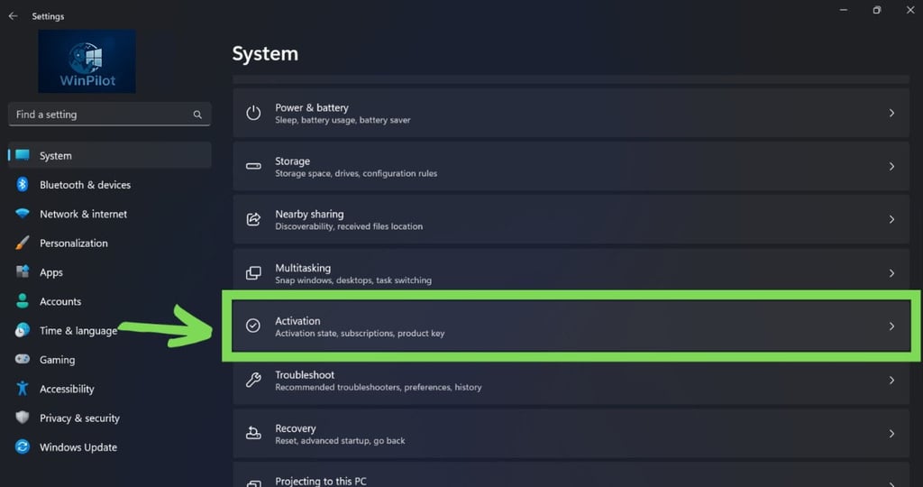Click the Accessibility figure icon
The width and height of the screenshot is (923, 487).
(x=23, y=389)
